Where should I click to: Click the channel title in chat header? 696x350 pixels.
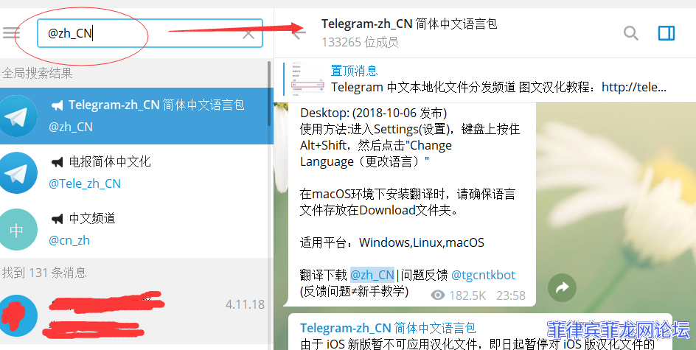[x=409, y=24]
